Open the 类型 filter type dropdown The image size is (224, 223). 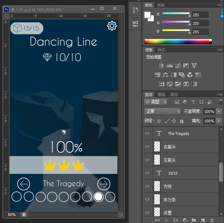[x=156, y=102]
